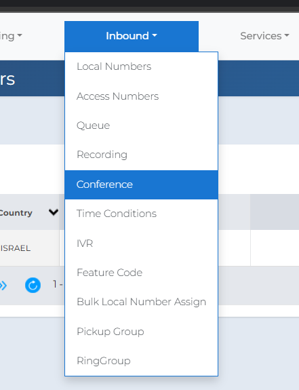This screenshot has height=390, width=299.
Task: Click the last page double-arrow icon
Action: [3, 286]
